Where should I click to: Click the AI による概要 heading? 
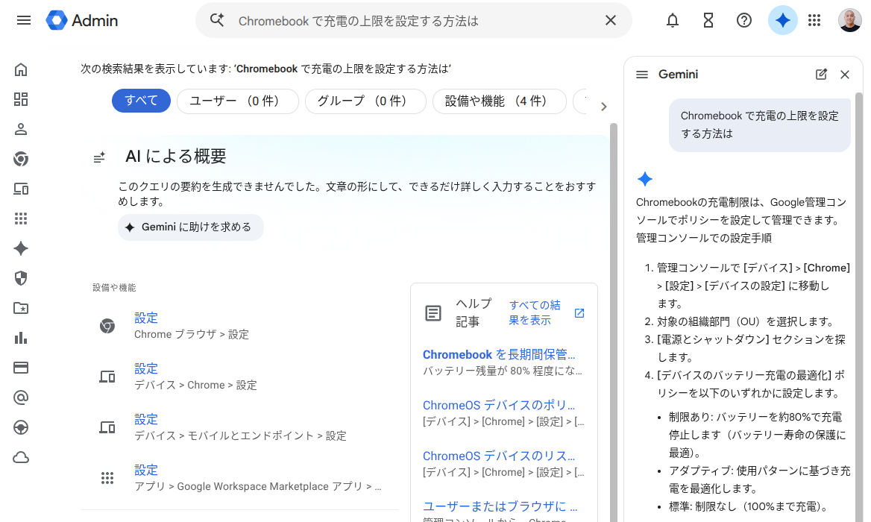tap(175, 156)
